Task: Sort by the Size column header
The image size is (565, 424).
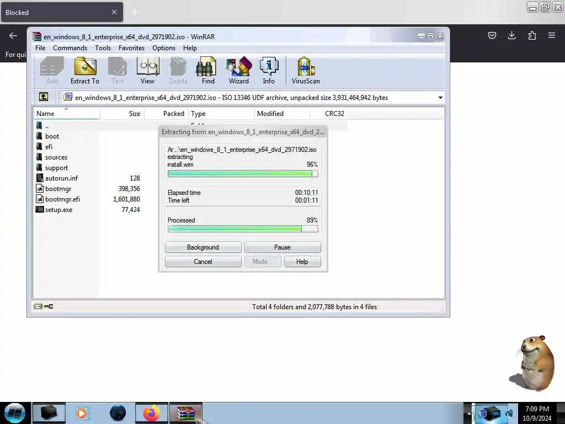Action: (x=122, y=114)
